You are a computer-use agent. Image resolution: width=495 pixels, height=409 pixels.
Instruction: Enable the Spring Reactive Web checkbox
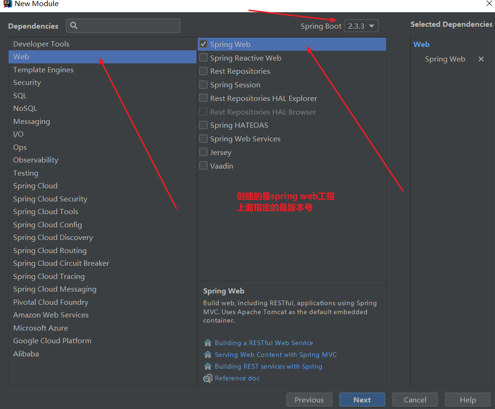(x=204, y=58)
